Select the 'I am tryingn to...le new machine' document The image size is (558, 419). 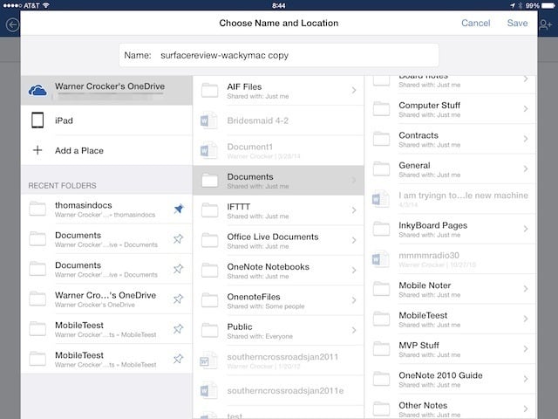[451, 199]
